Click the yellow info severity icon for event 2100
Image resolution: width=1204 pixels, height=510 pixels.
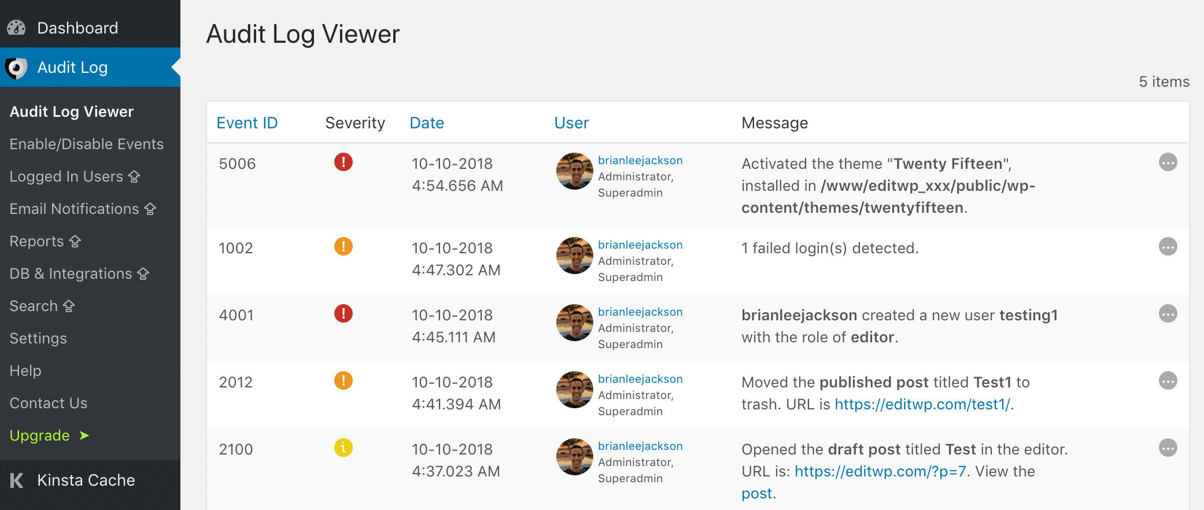[x=344, y=448]
